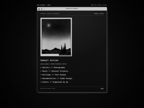Click the VISUAL_OBJECT caption tag on the image
The height and width of the screenshot is (108, 144).
(65, 55)
